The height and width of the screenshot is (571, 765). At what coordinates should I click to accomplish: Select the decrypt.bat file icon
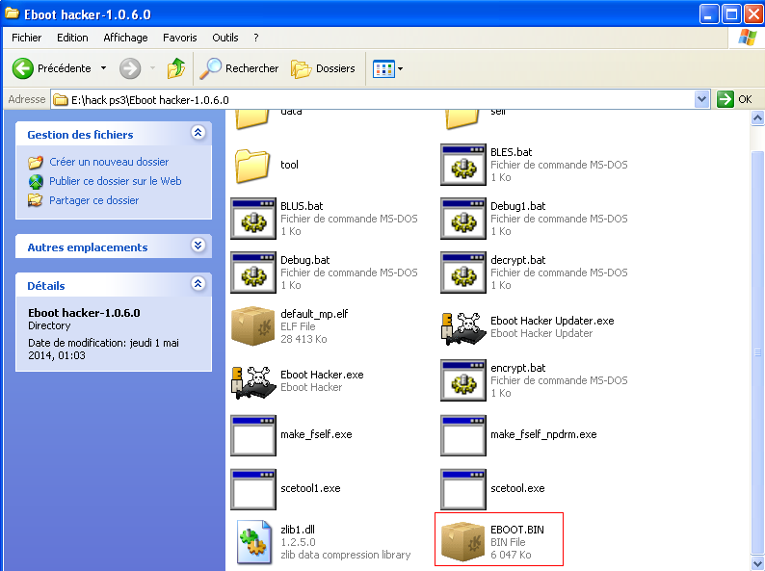pyautogui.click(x=463, y=273)
